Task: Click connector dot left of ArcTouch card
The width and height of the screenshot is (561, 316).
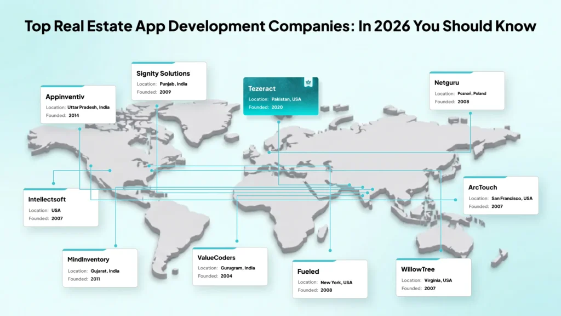Action: (455, 200)
